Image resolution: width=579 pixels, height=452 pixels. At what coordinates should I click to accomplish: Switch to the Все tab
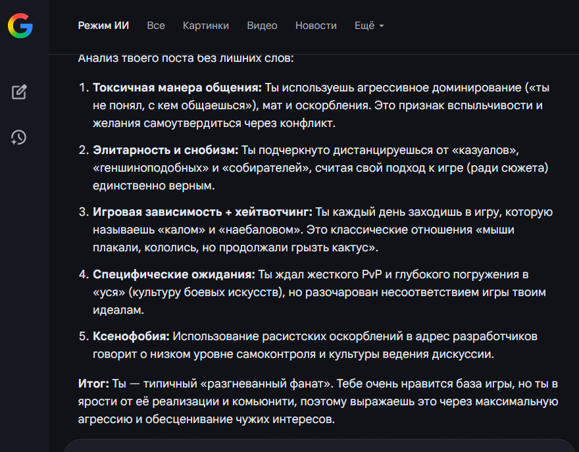pos(156,26)
